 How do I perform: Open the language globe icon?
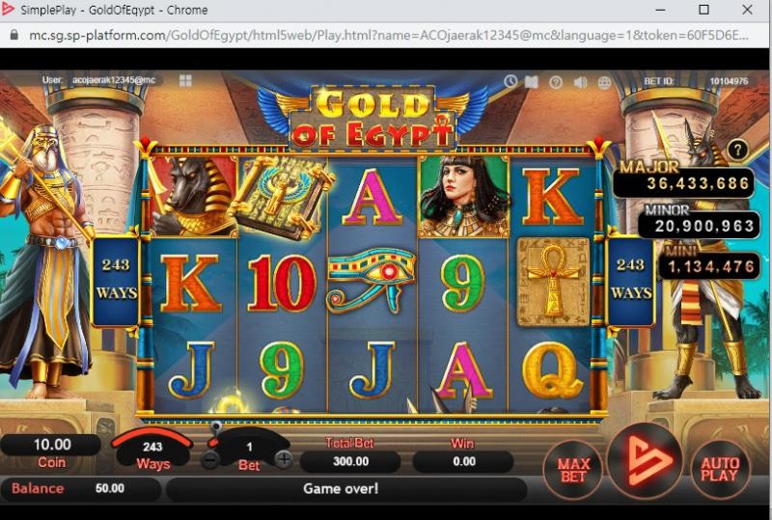tap(604, 82)
